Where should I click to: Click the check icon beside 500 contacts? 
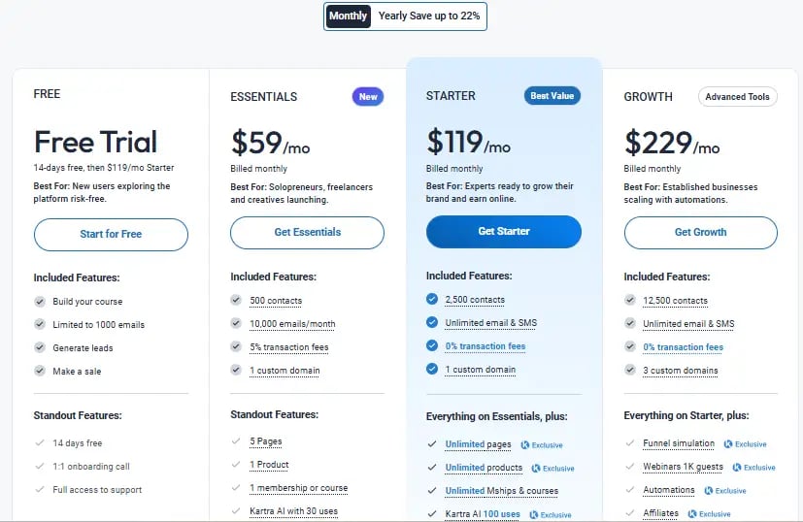(236, 301)
